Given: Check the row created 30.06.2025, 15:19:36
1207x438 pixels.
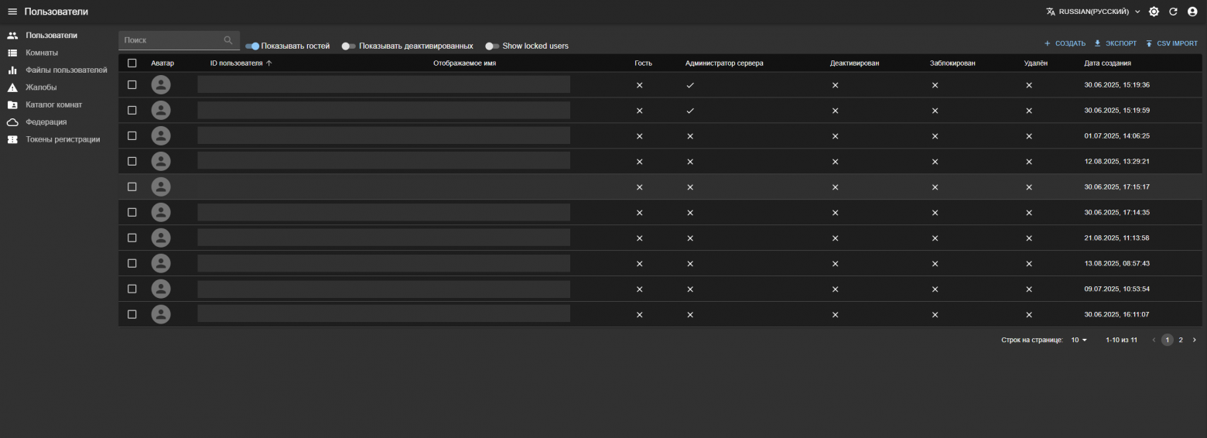Looking at the screenshot, I should [132, 84].
